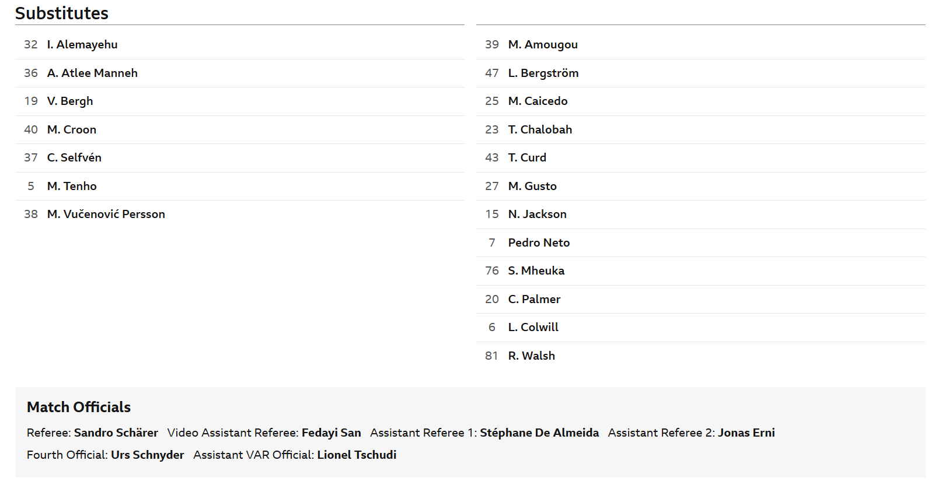
Task: Click L. Bergström's name
Action: [x=543, y=73]
